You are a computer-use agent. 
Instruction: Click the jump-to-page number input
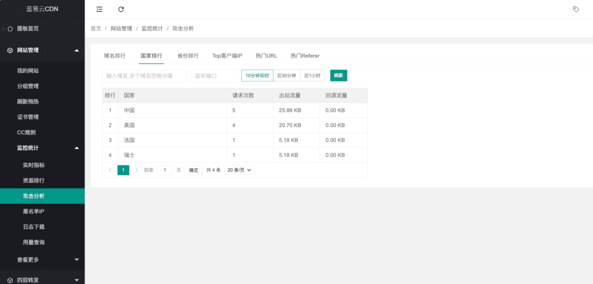click(x=165, y=170)
